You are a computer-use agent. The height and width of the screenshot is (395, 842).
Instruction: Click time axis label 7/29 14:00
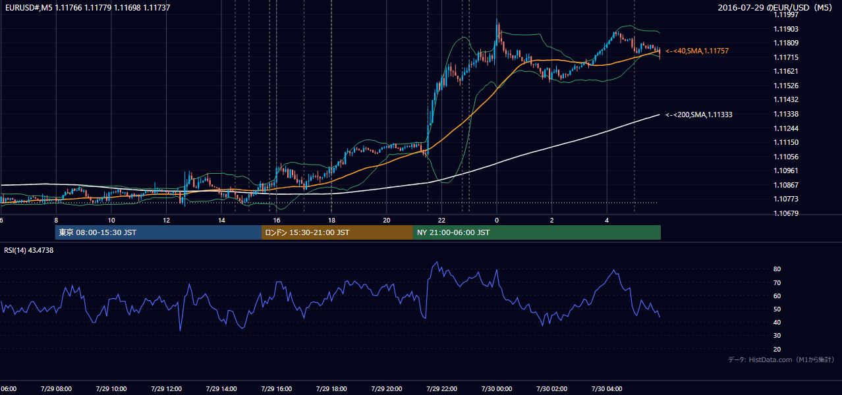tap(221, 389)
